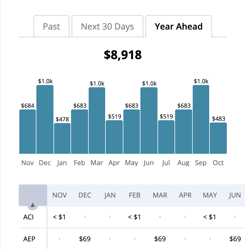
Task: Click the sort triangle in table corner
Action: (x=33, y=205)
